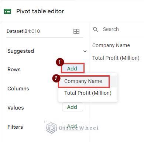Viewport: 144px width, 142px height.
Task: Click the Suggested section label
Action: [21, 51]
